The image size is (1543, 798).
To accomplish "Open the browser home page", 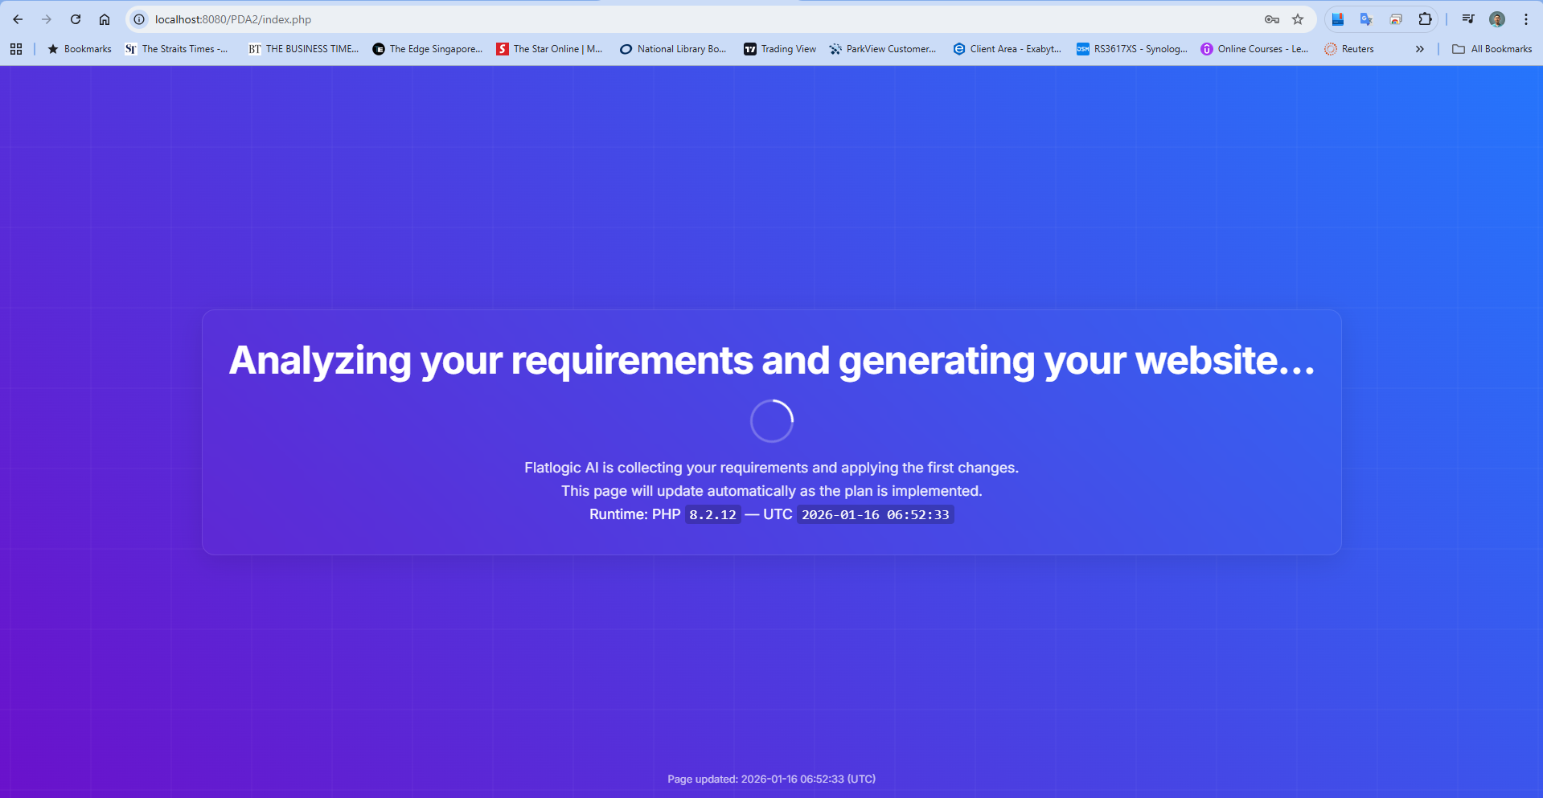I will point(105,19).
